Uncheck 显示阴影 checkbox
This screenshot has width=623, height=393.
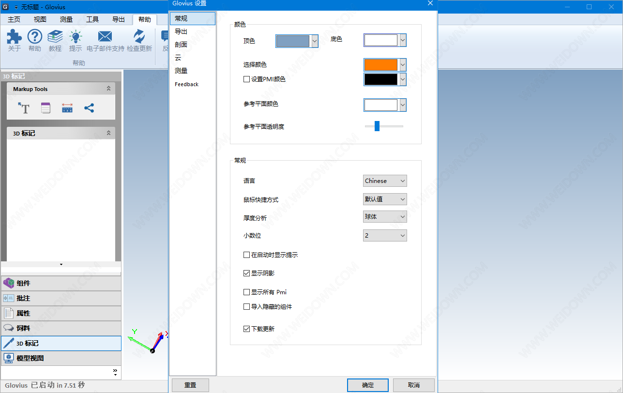pos(246,273)
